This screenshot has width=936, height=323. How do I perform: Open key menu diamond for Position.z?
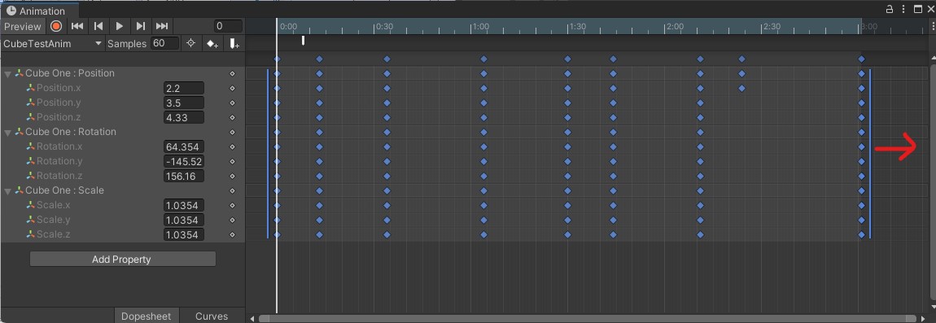click(233, 118)
